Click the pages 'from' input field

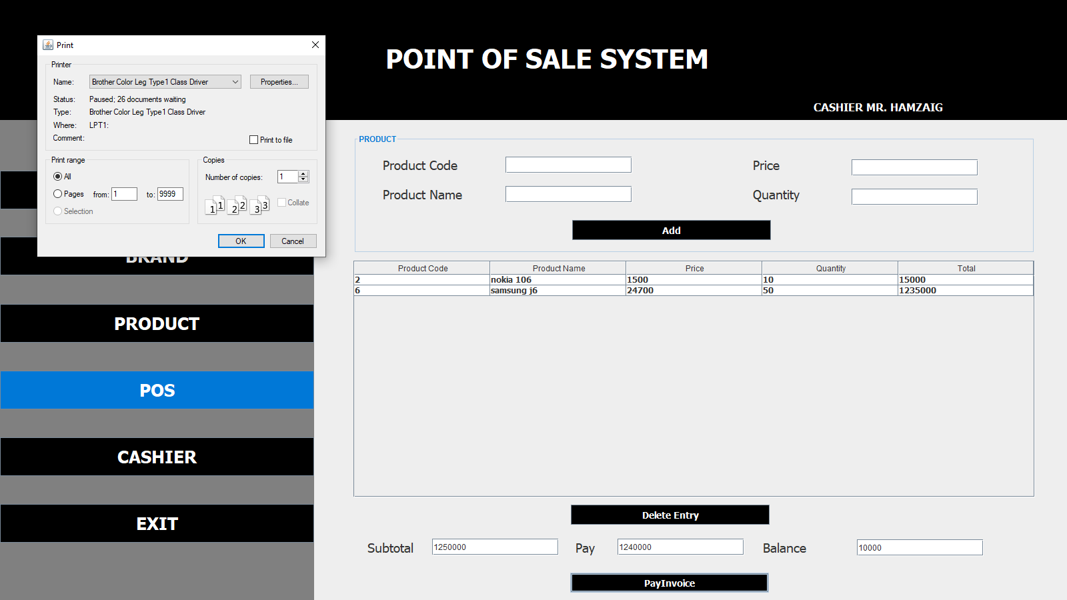point(124,194)
